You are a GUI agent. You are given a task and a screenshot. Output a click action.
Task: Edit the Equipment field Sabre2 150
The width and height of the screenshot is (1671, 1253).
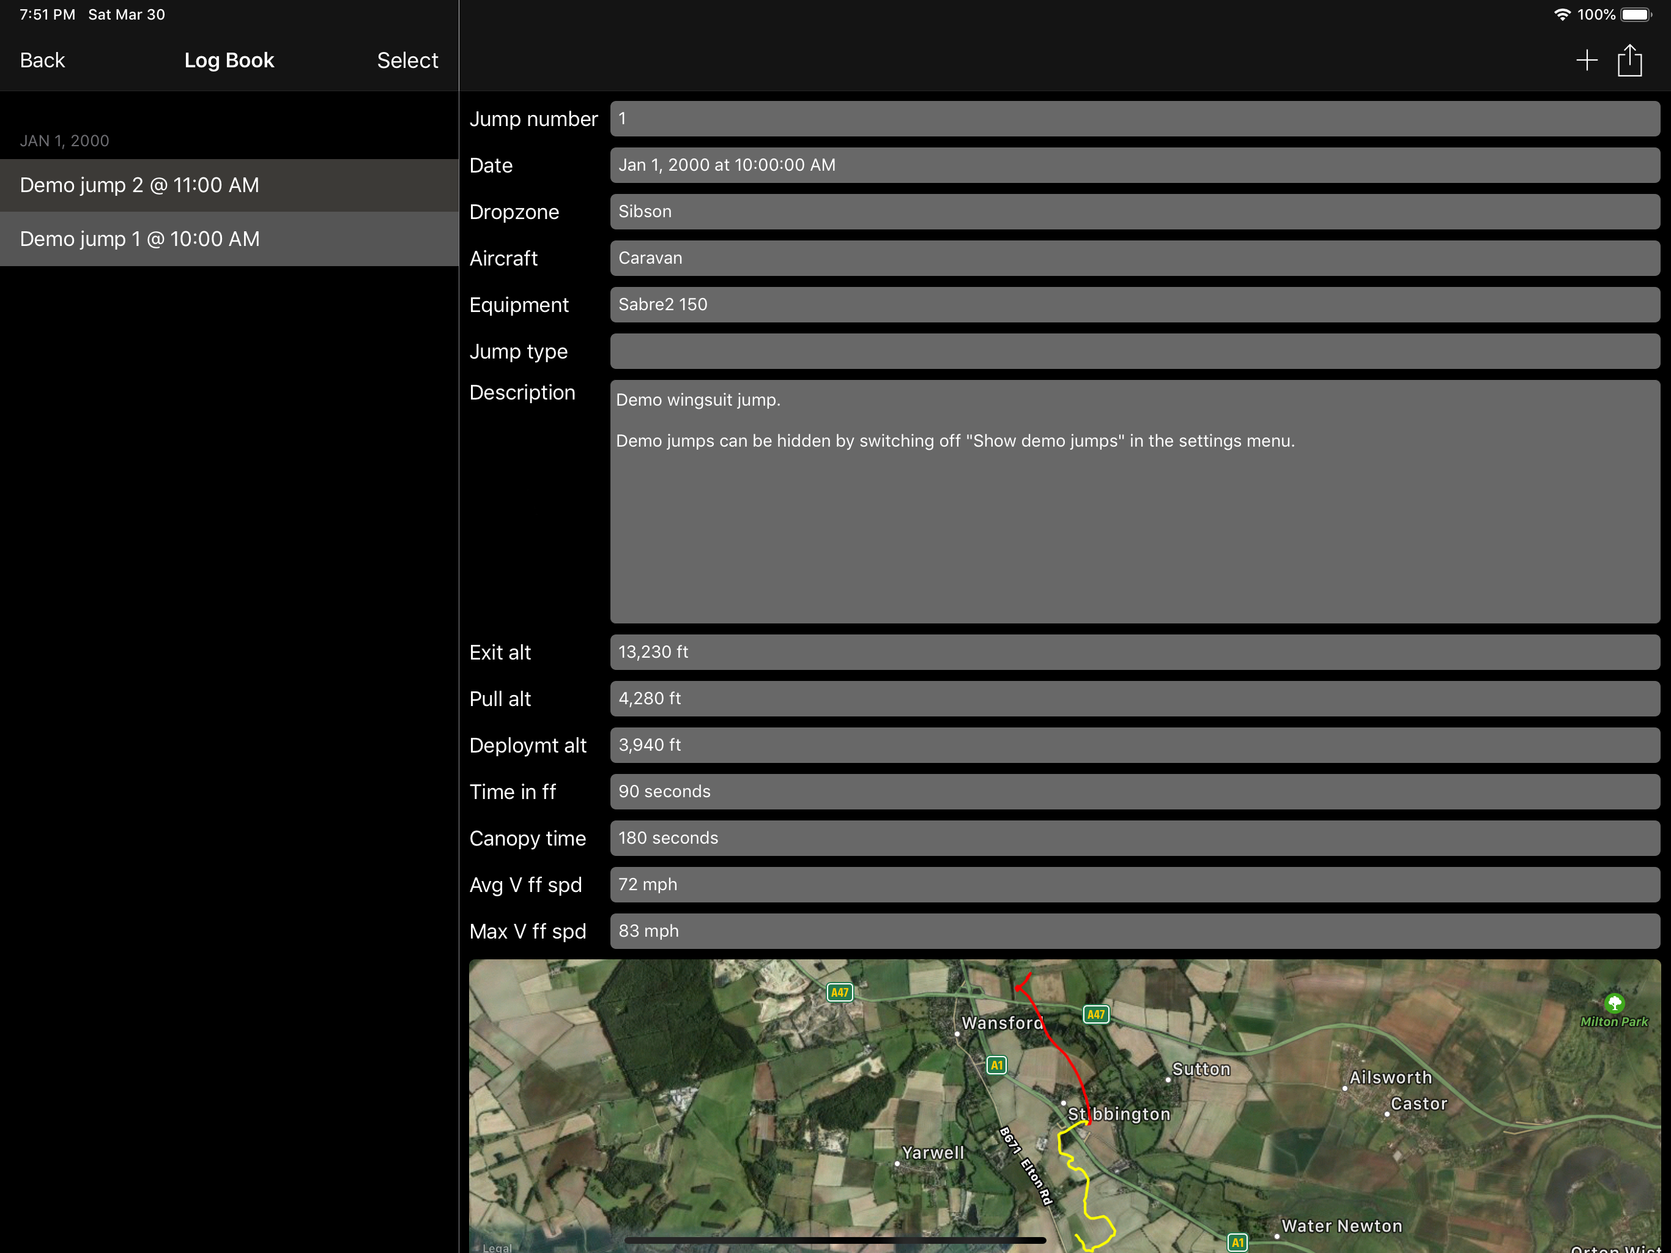click(1135, 305)
